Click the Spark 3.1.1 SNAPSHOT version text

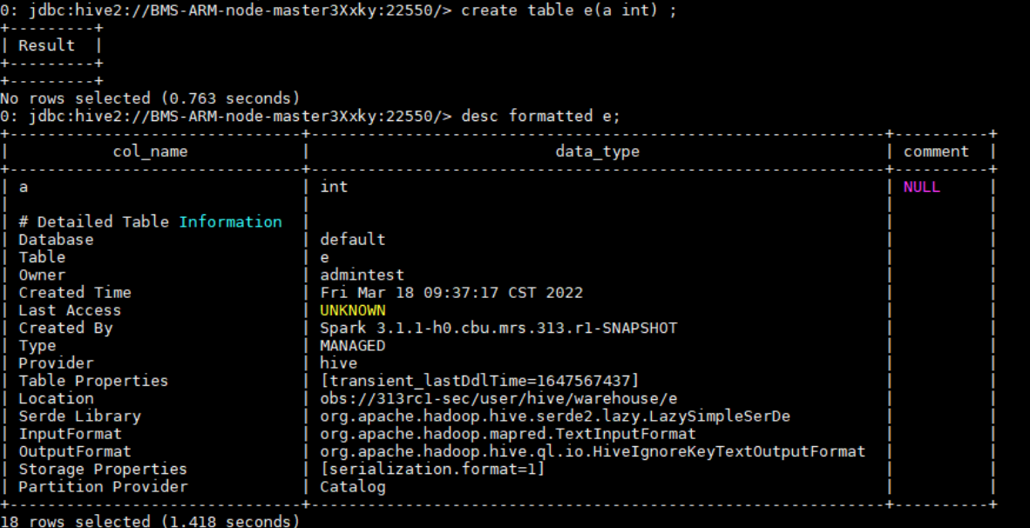[x=498, y=328]
